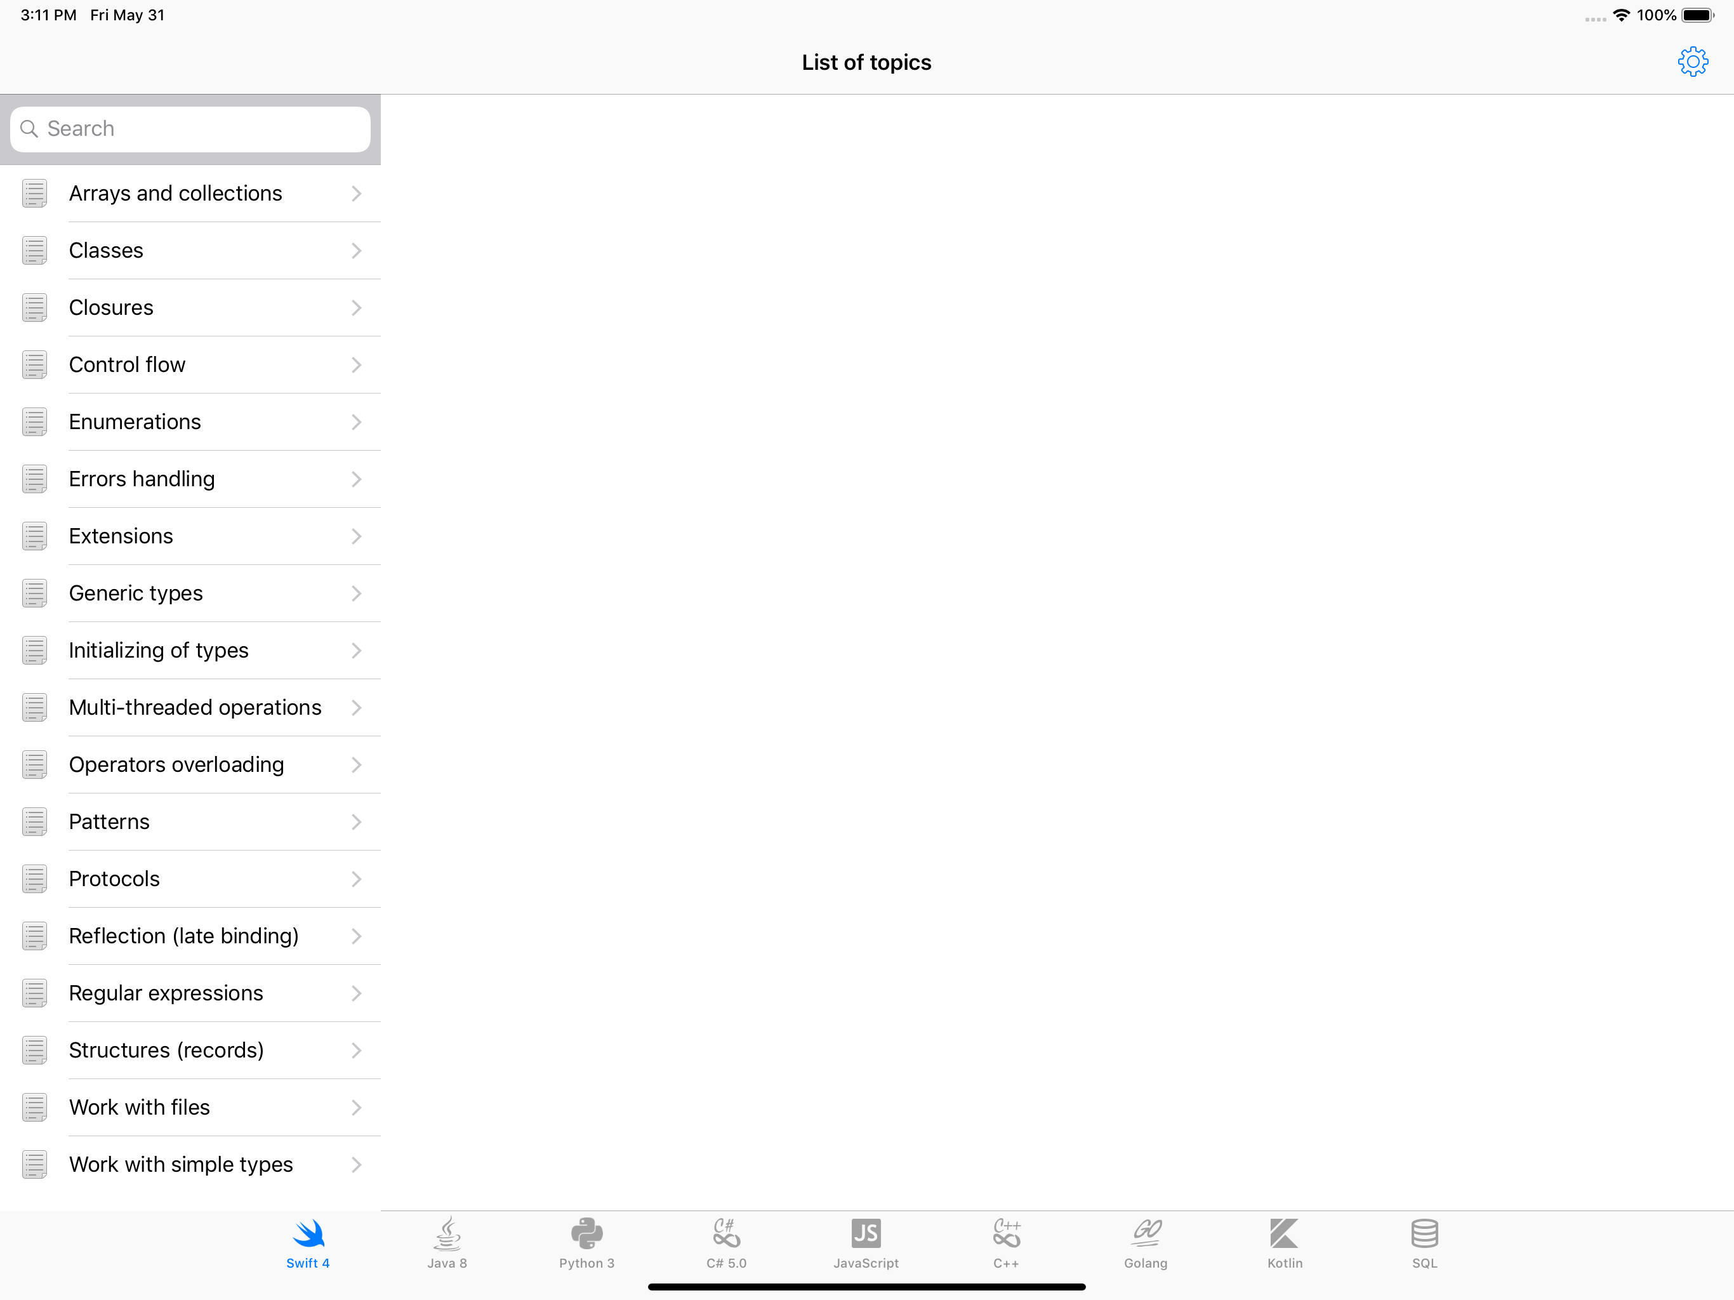Image resolution: width=1734 pixels, height=1300 pixels.
Task: Open Work with files topic
Action: pos(140,1108)
